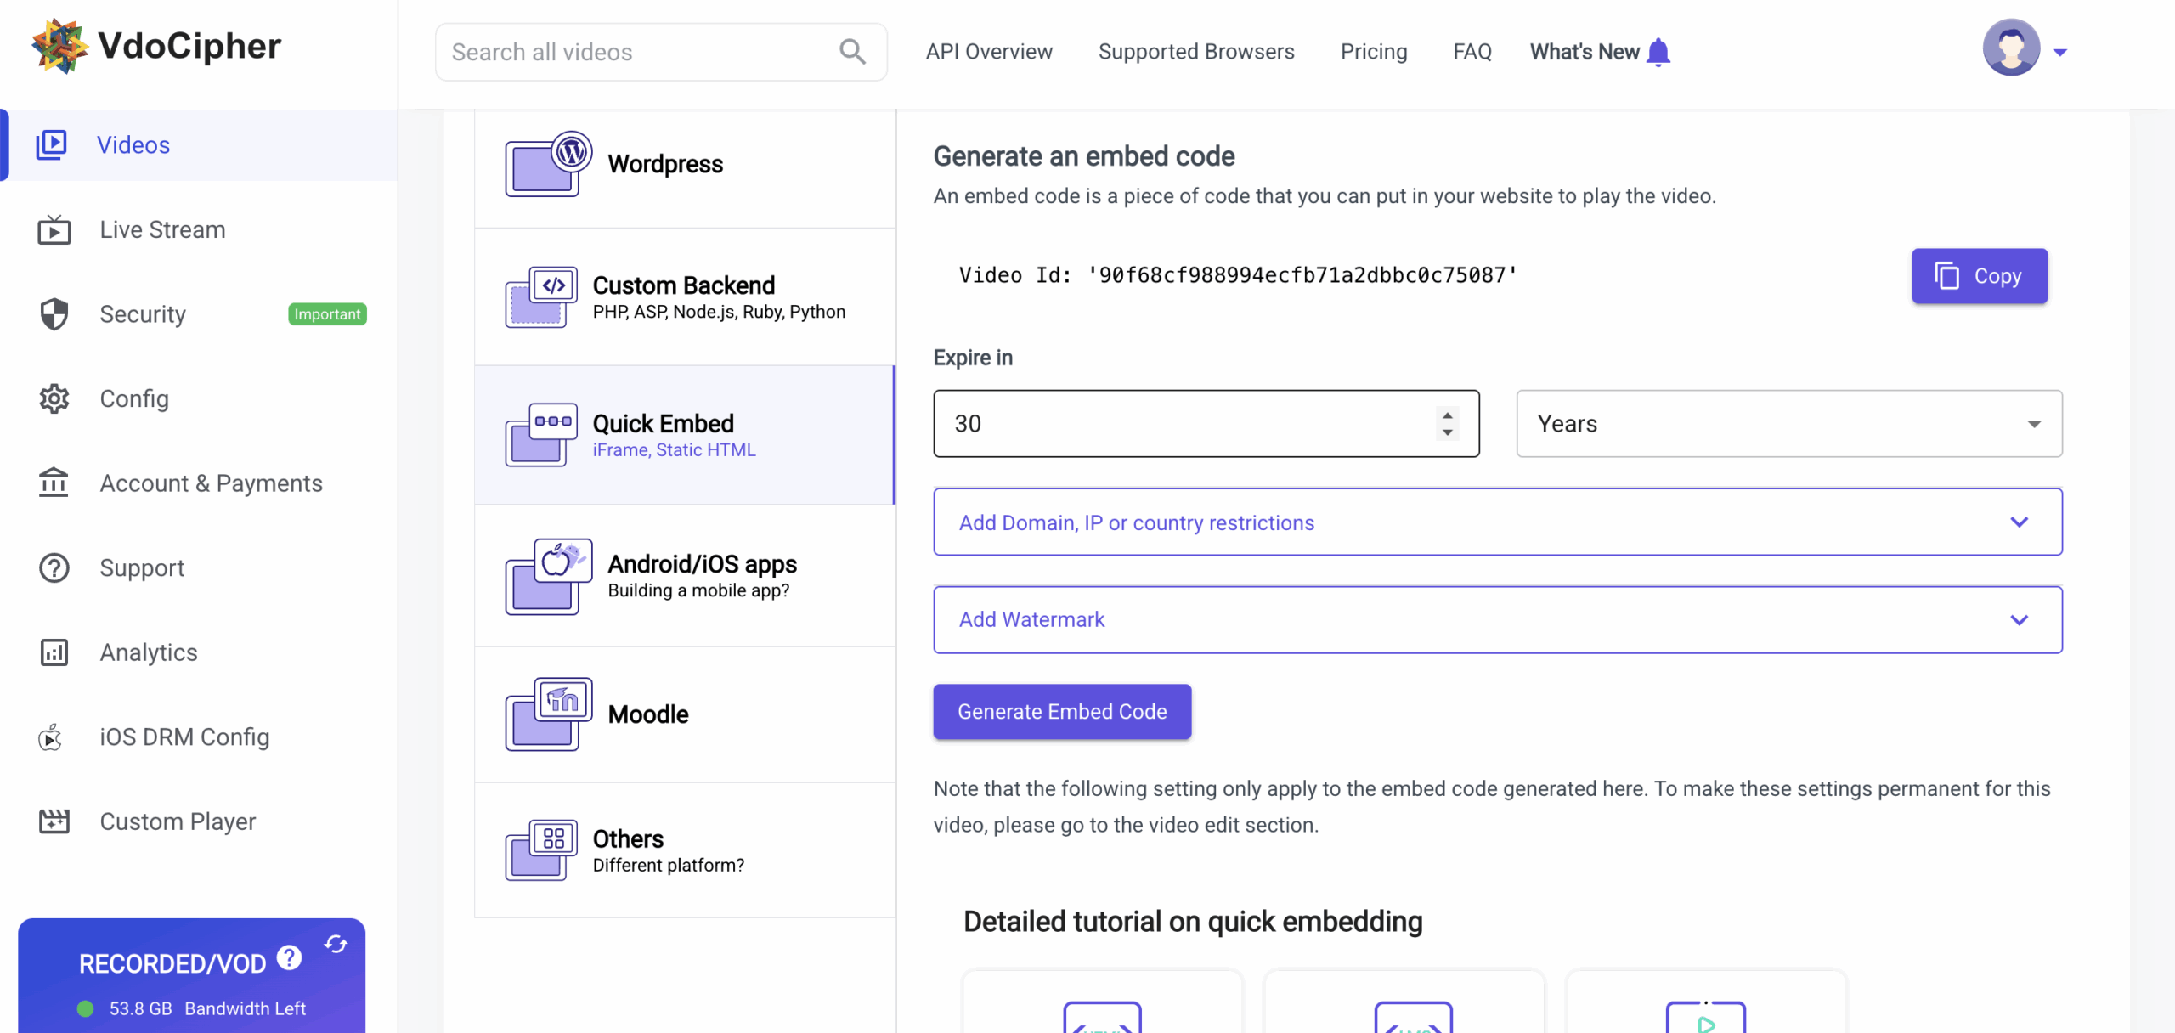Click the What's New bell icon

pos(1658,52)
